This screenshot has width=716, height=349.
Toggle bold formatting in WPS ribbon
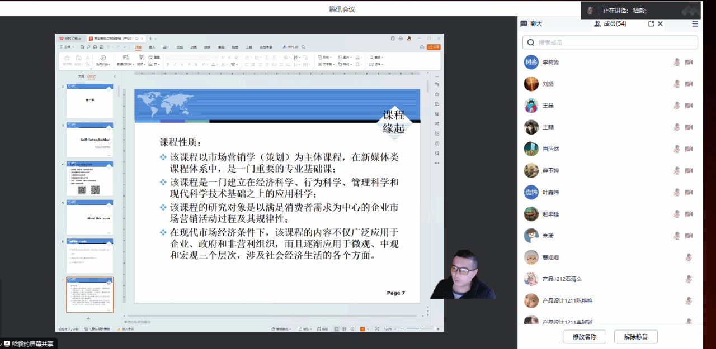pyautogui.click(x=168, y=65)
